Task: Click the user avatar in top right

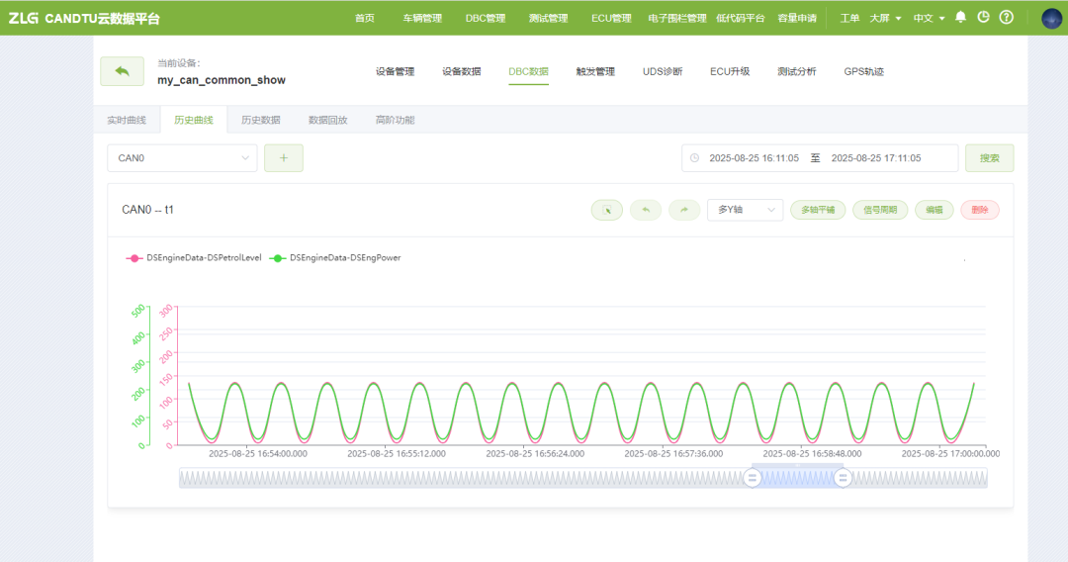Action: [1051, 18]
